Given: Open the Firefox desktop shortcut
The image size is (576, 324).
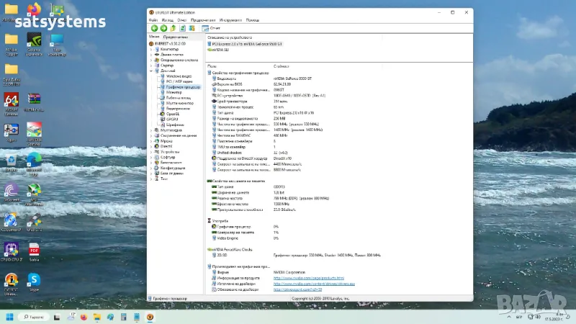Looking at the screenshot, I should click(x=33, y=10).
